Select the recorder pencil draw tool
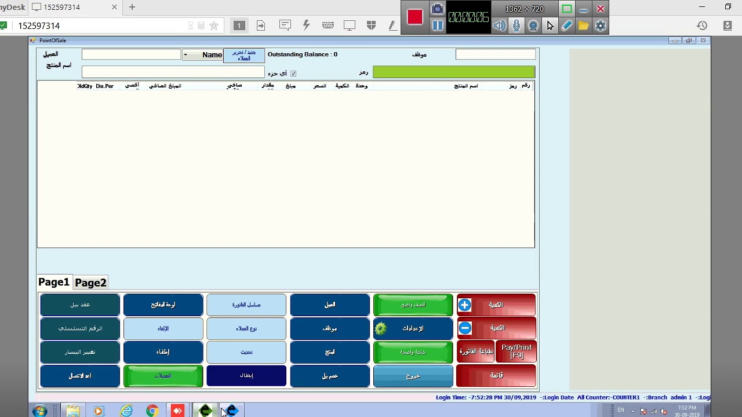The height and width of the screenshot is (417, 742). coord(566,25)
